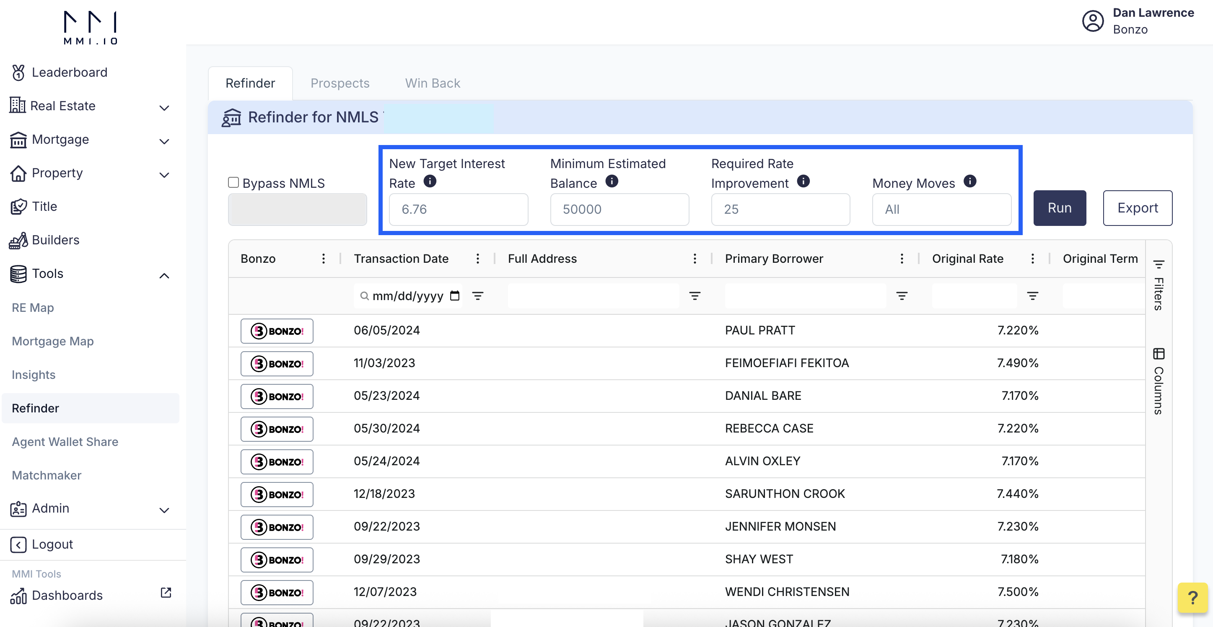Click the Title shield icon

pos(18,207)
